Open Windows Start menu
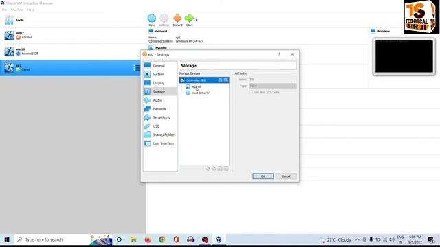Image resolution: width=440 pixels, height=247 pixels. 7,239
